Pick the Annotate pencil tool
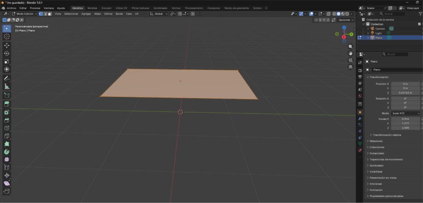This screenshot has width=423, height=203. click(7, 78)
